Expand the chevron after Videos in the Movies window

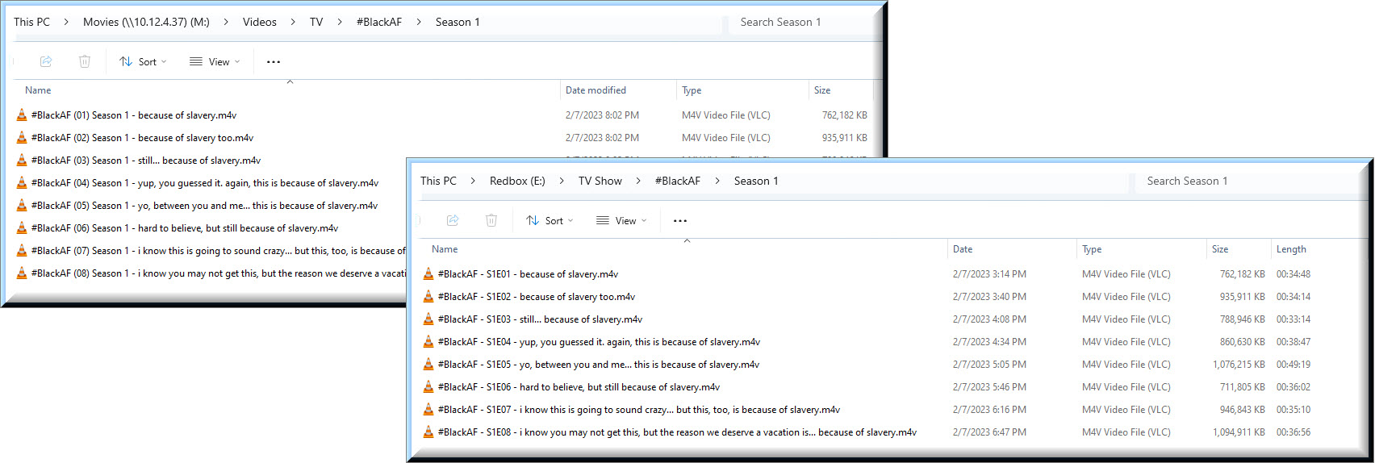[293, 22]
